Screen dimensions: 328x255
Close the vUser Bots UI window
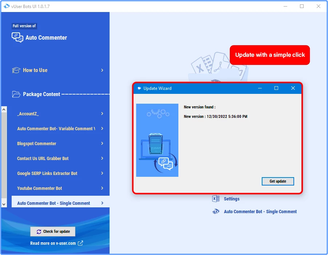319,6
